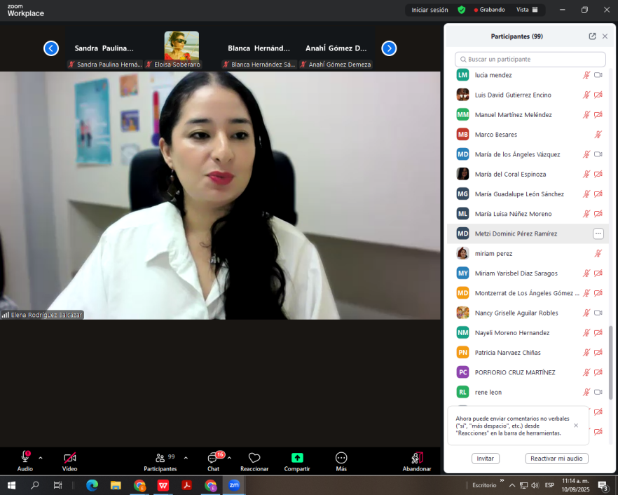Click the Reactivar mi audio button
This screenshot has width=618, height=495.
[556, 459]
